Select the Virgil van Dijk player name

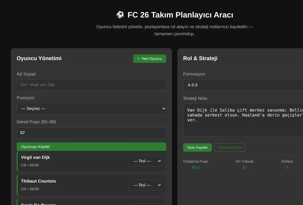(35, 157)
